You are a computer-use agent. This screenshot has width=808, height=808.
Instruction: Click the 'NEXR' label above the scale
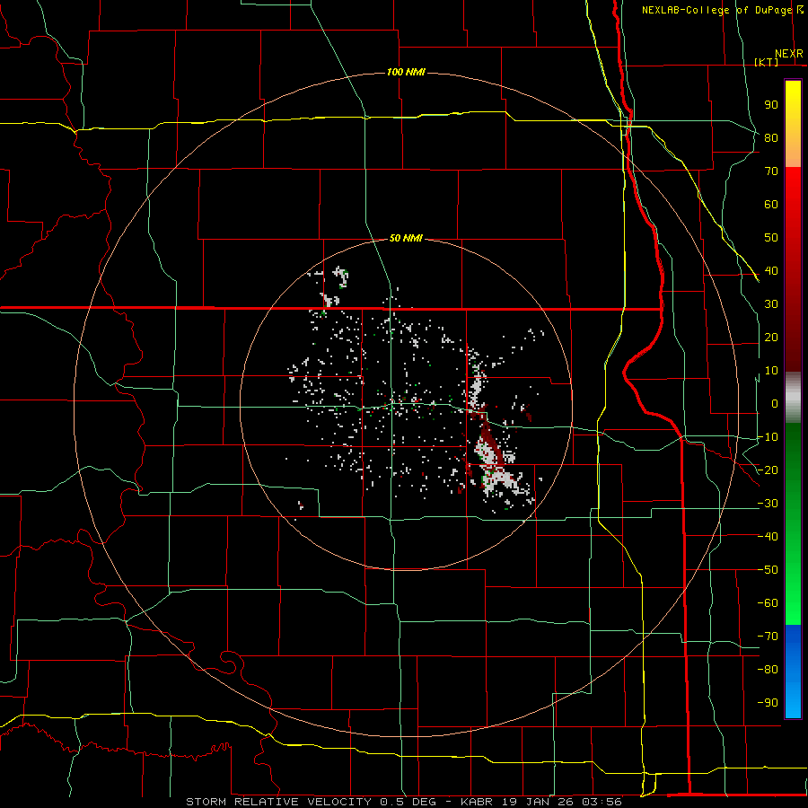[789, 54]
